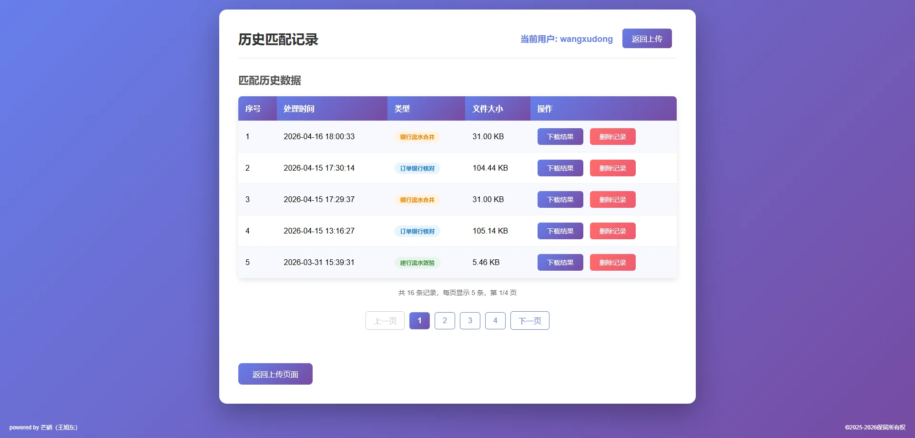Select the 处理时间 column header
915x438 pixels.
[x=332, y=109]
